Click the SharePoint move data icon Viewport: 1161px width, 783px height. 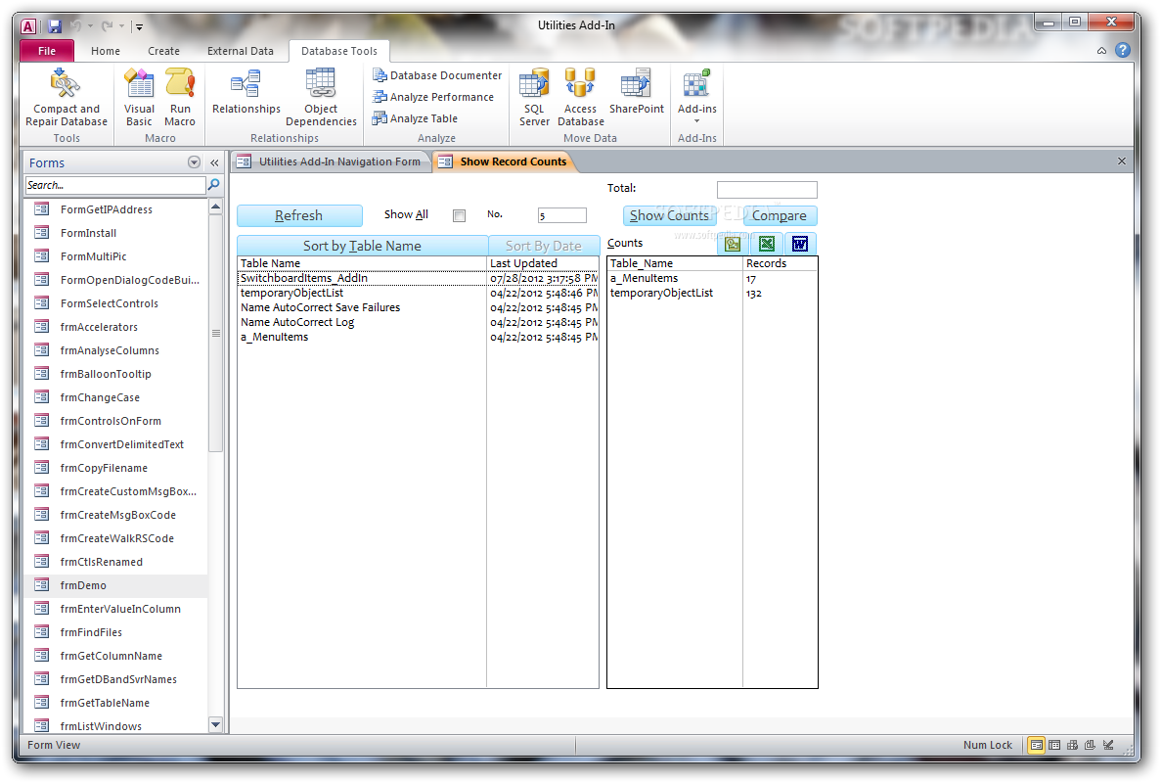click(x=636, y=84)
